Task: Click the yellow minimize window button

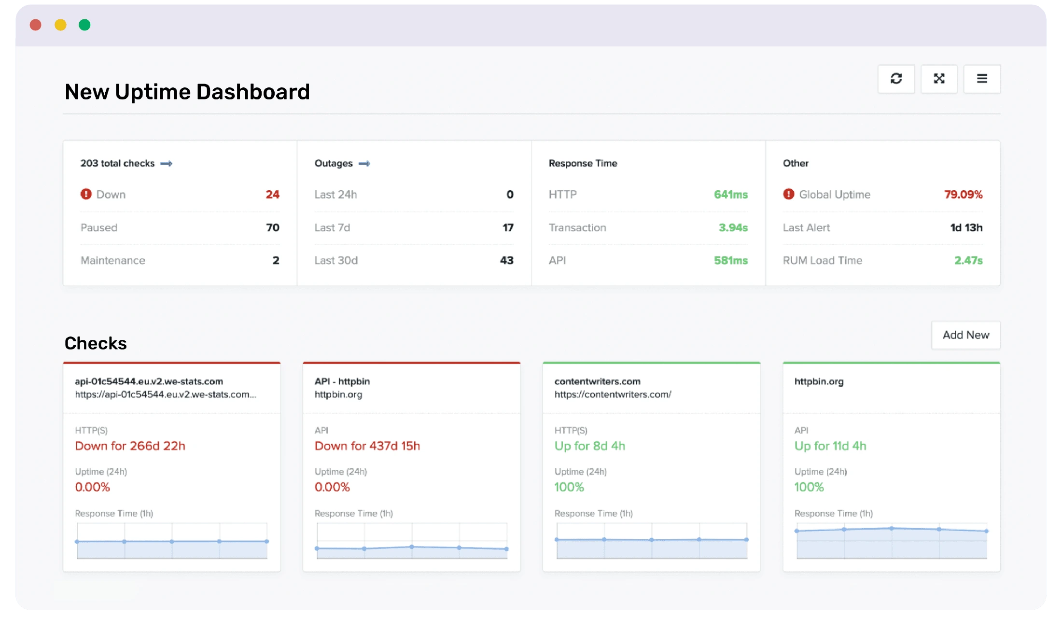Action: (60, 25)
